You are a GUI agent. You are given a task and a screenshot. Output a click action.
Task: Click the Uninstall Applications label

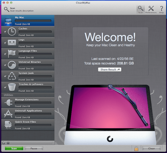point(28,111)
